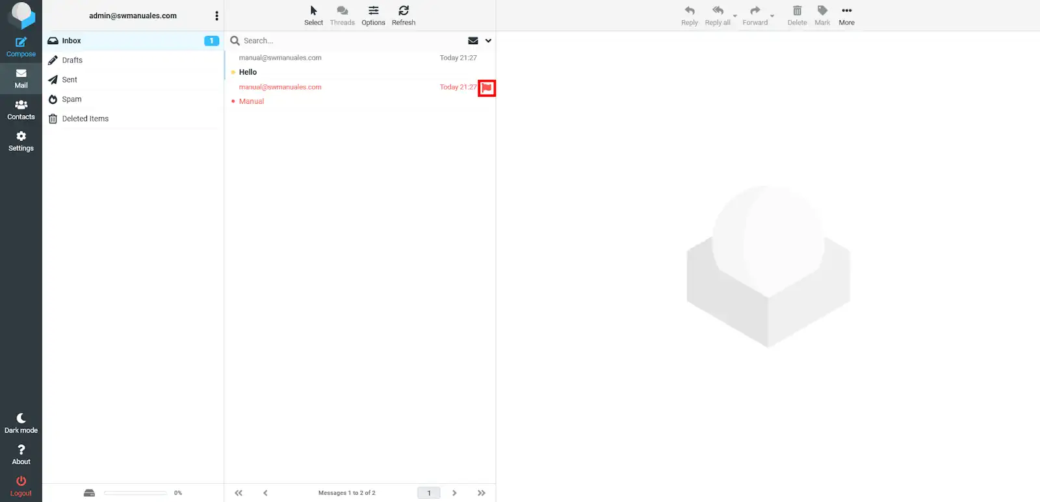Go to the Deleted Items folder

click(85, 119)
